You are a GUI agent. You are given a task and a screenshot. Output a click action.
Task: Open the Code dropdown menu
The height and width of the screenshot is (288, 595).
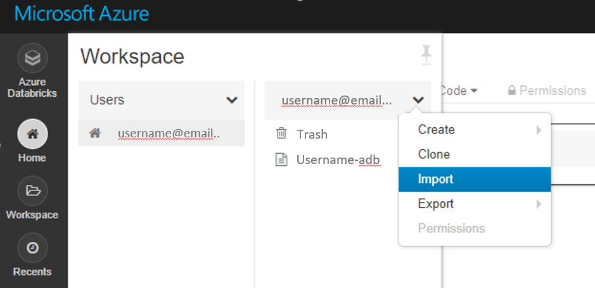coord(459,91)
